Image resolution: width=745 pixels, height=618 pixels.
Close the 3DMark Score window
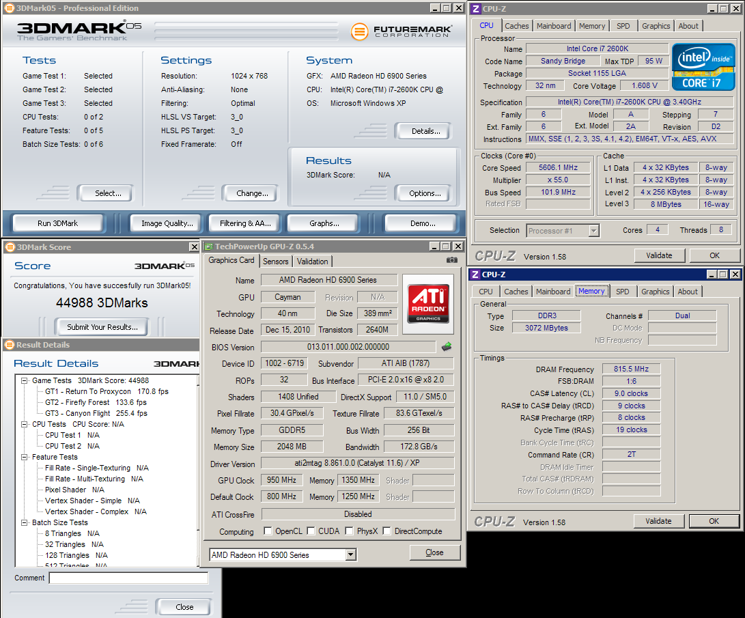tap(194, 247)
